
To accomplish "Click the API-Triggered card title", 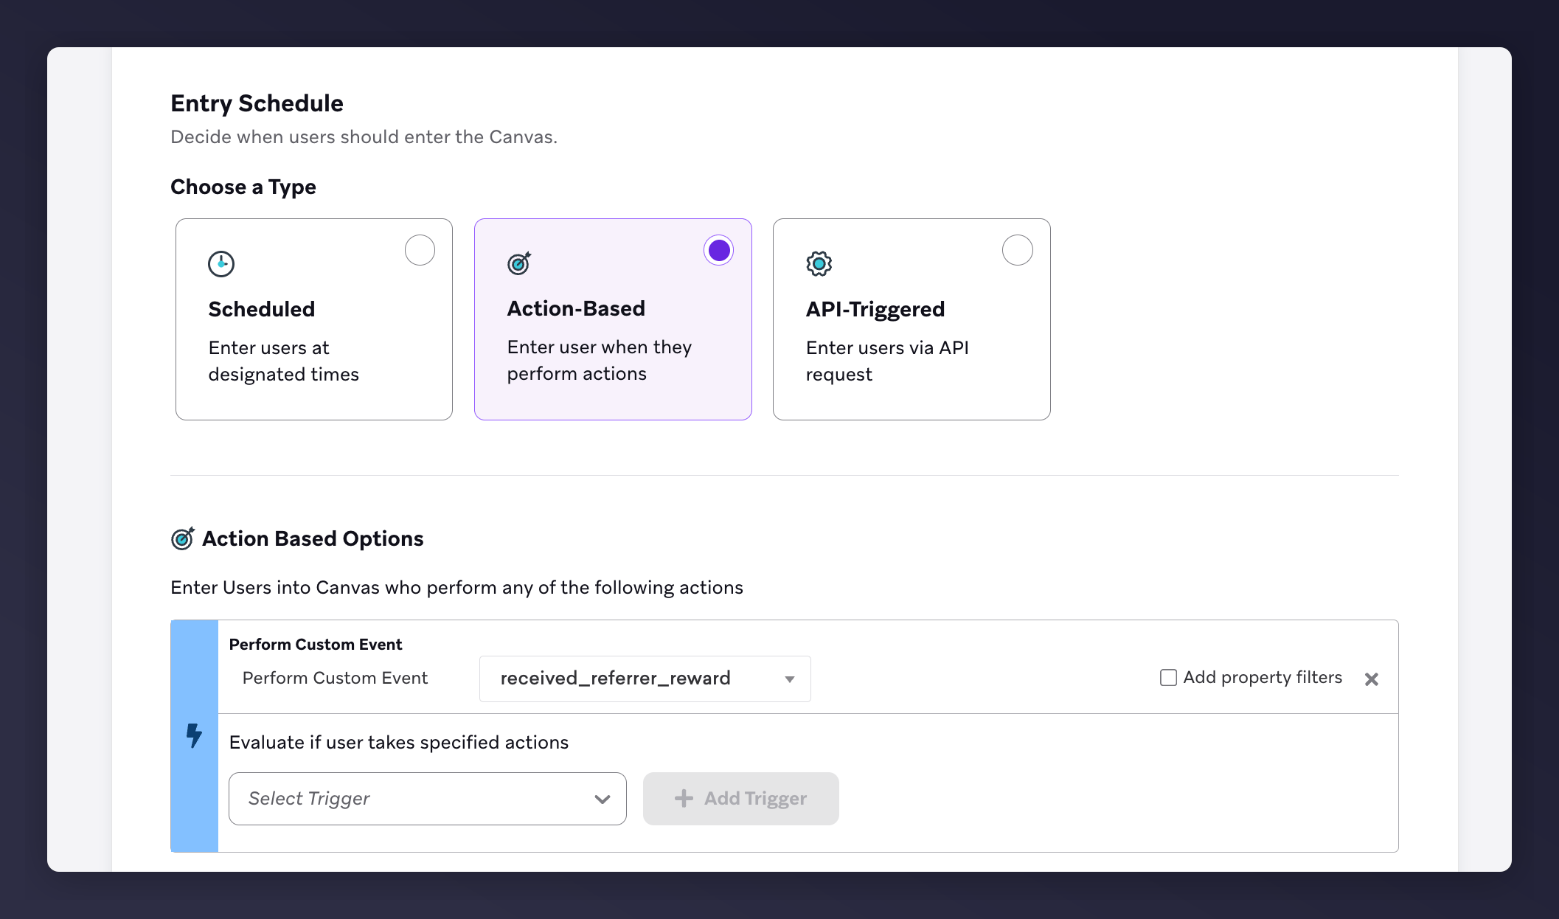I will click(x=875, y=309).
